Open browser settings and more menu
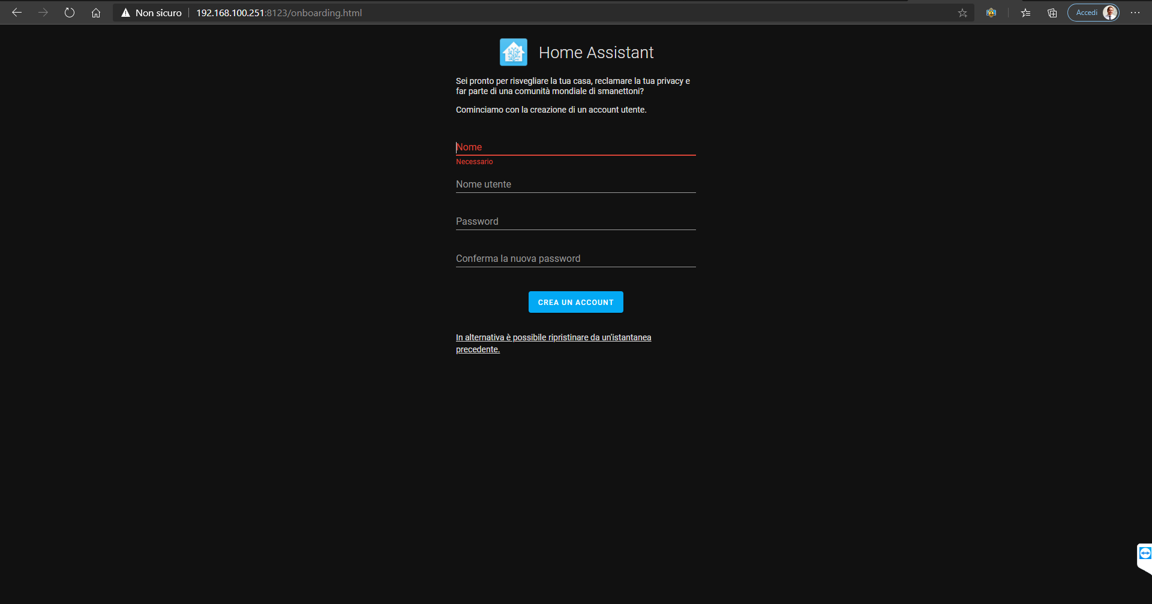Viewport: 1152px width, 604px height. [x=1135, y=13]
